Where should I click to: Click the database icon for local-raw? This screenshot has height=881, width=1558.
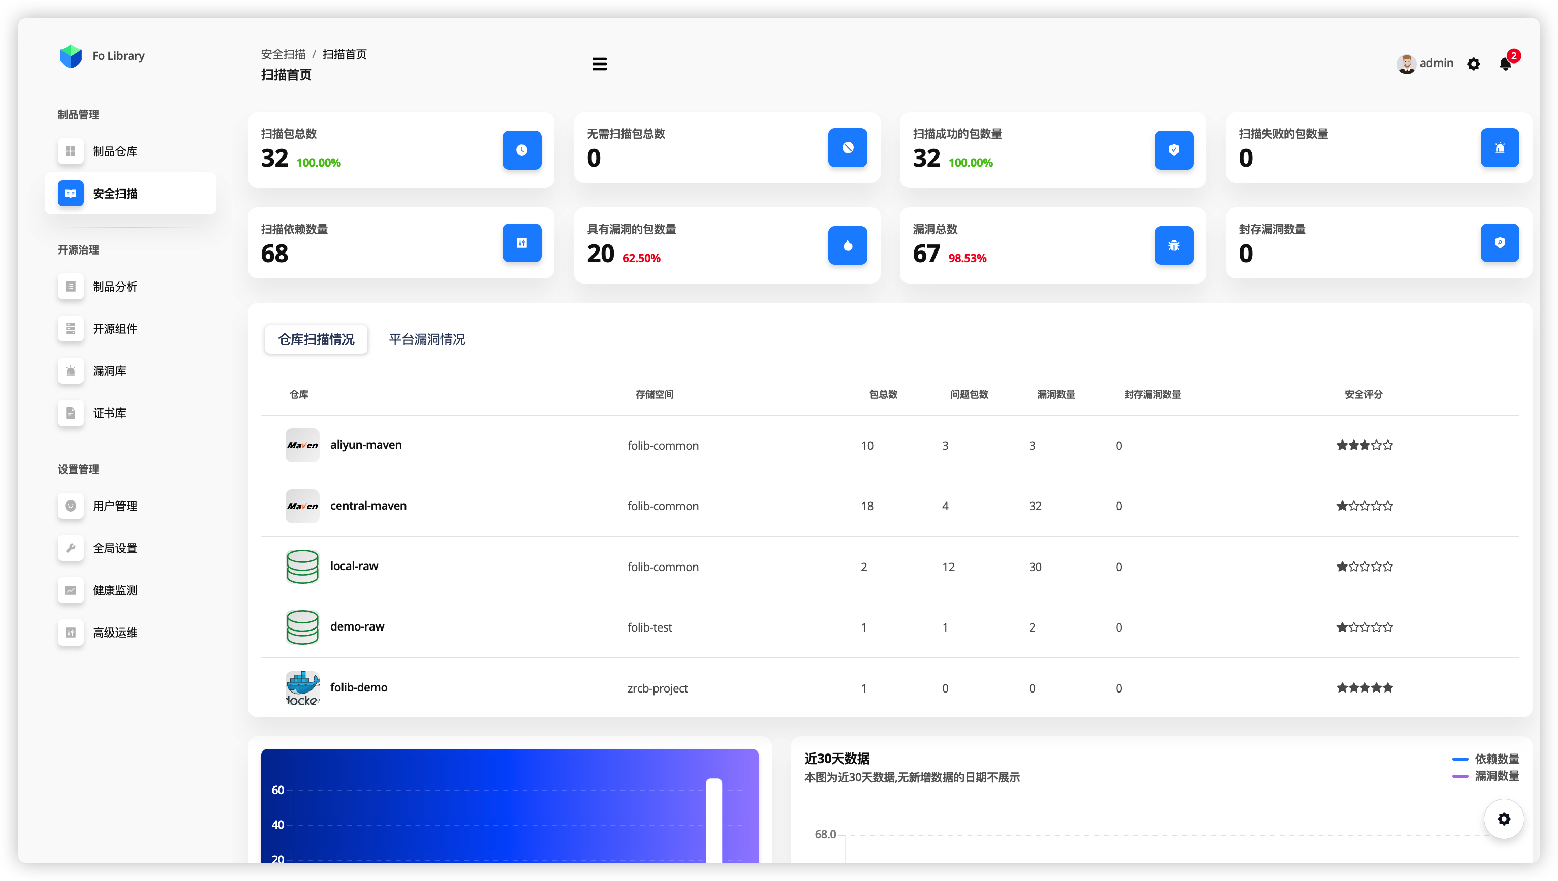[x=302, y=567]
